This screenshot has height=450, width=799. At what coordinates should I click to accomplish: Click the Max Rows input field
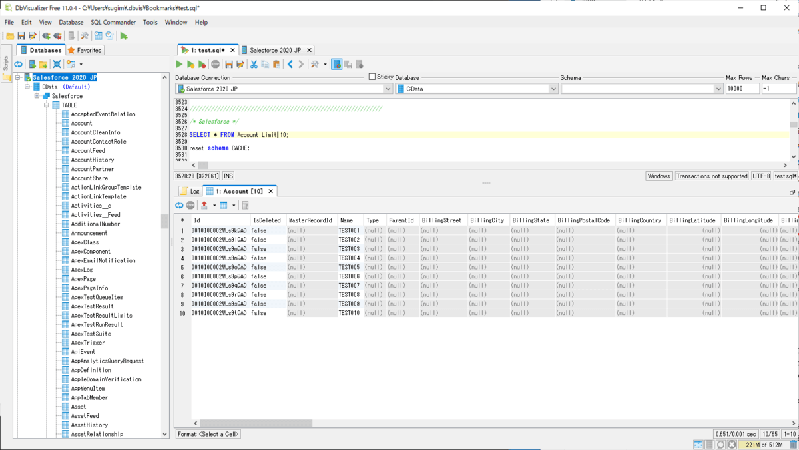pyautogui.click(x=742, y=89)
